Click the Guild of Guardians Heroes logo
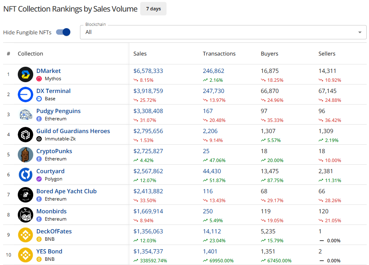 (x=26, y=135)
